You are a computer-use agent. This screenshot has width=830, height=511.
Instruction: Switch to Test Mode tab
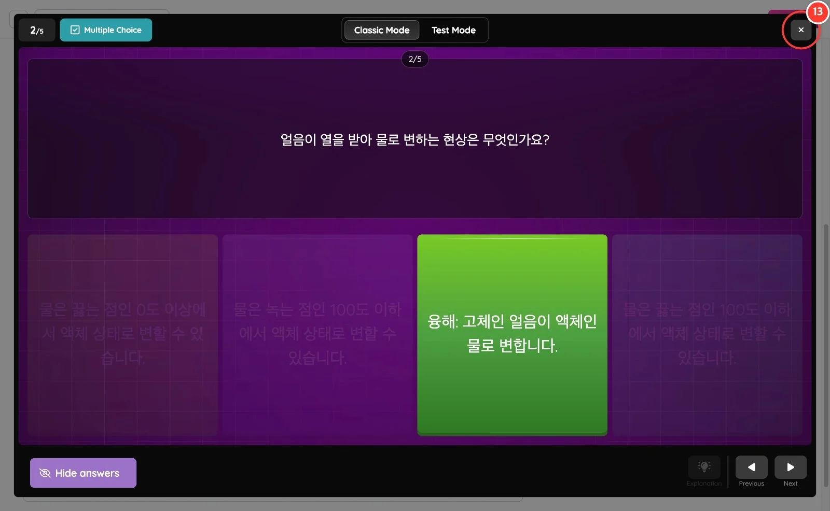(453, 30)
